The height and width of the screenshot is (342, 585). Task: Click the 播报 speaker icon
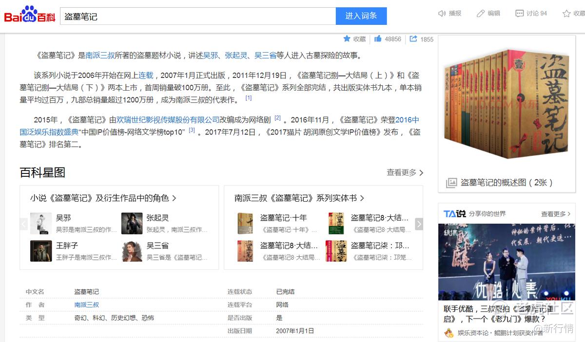pos(442,13)
